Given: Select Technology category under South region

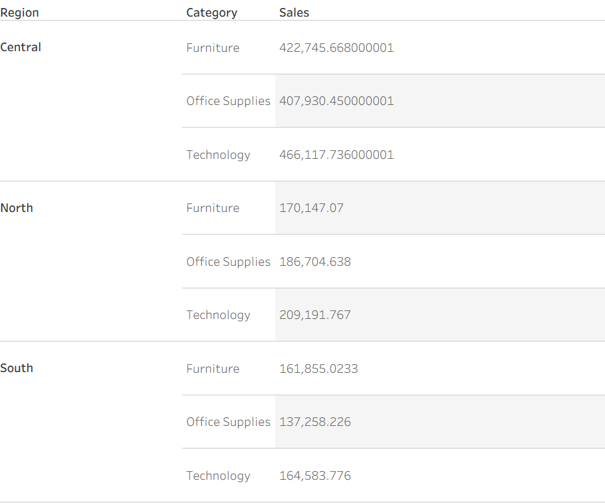Looking at the screenshot, I should tap(218, 476).
